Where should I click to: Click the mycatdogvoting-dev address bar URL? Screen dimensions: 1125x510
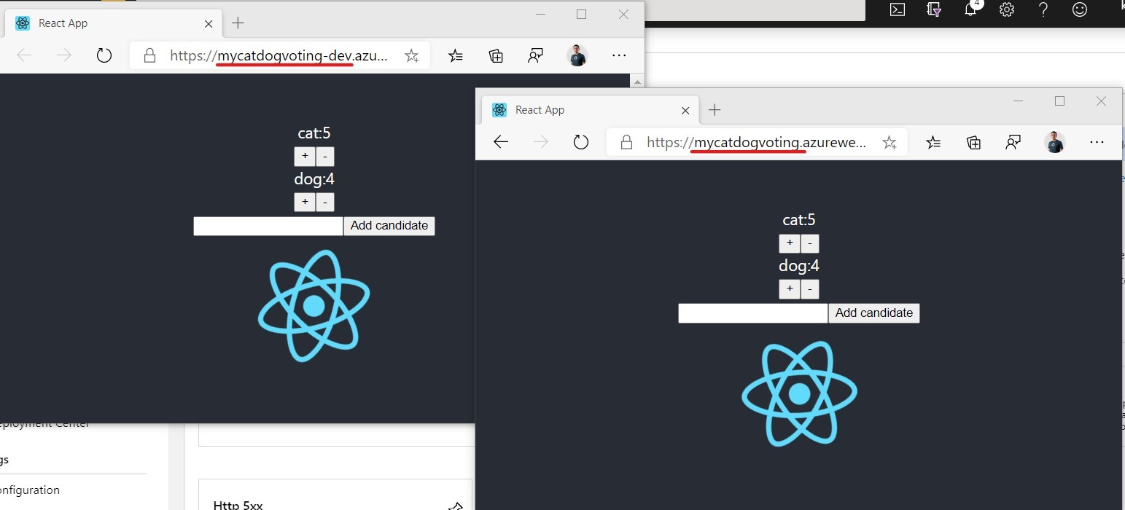pos(279,55)
